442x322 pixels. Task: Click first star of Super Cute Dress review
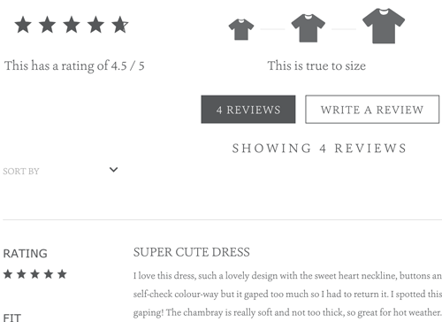(x=8, y=274)
